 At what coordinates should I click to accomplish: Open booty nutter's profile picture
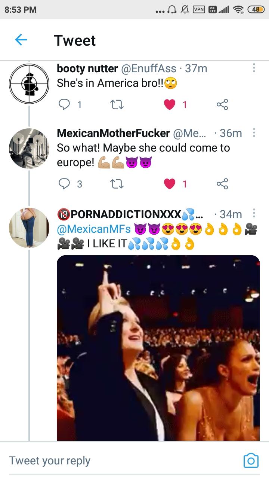pyautogui.click(x=29, y=83)
